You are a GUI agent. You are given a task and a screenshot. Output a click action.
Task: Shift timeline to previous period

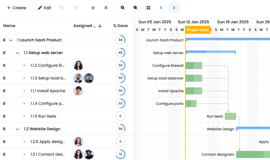[x=161, y=8]
